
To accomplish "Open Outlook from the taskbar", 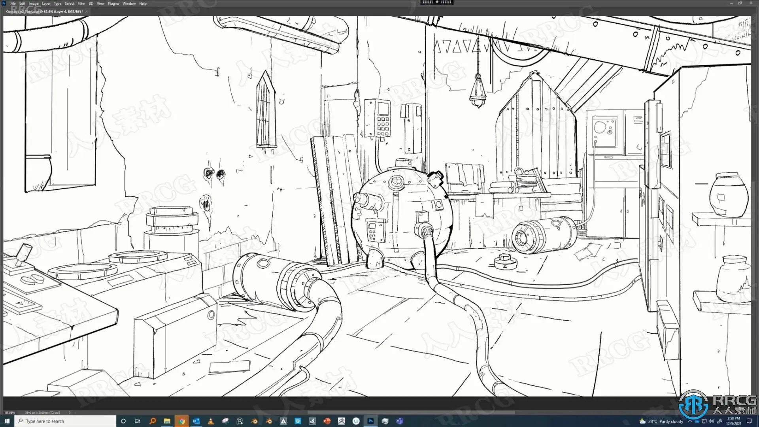I will tap(196, 421).
